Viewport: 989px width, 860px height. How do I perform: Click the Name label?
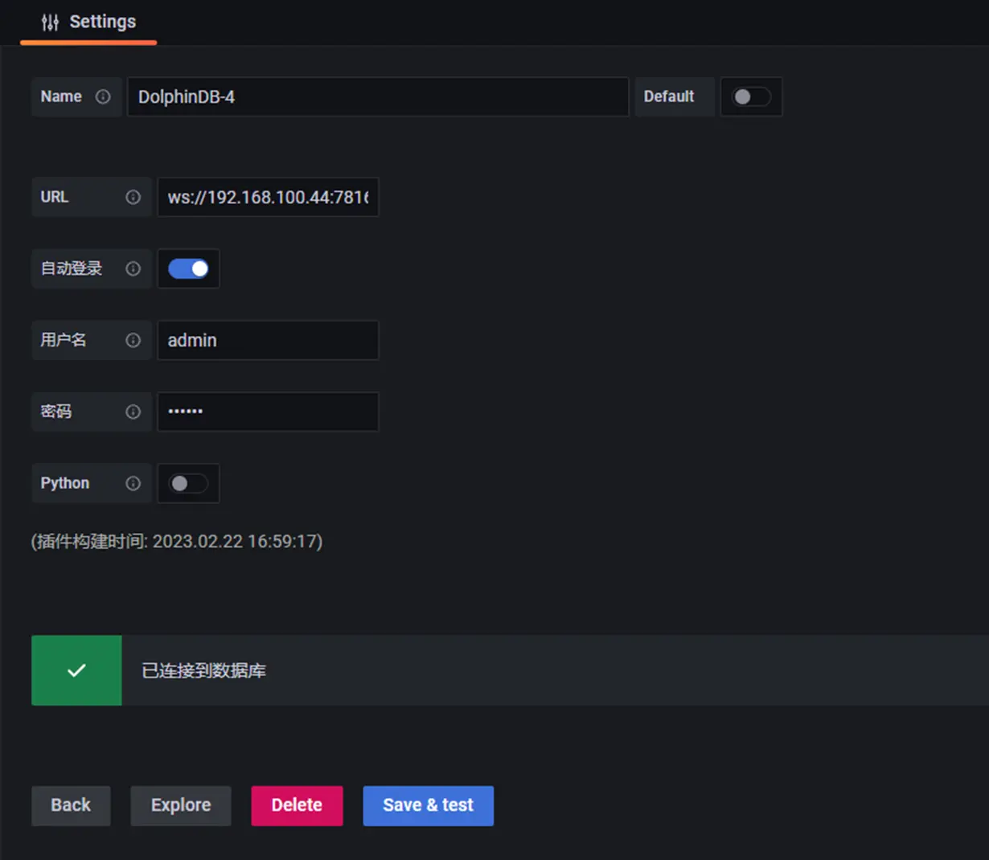[61, 96]
